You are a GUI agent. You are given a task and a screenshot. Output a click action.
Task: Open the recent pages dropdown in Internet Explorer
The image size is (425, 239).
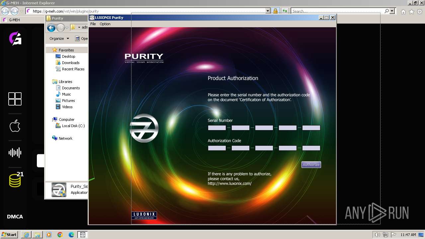click(x=22, y=11)
